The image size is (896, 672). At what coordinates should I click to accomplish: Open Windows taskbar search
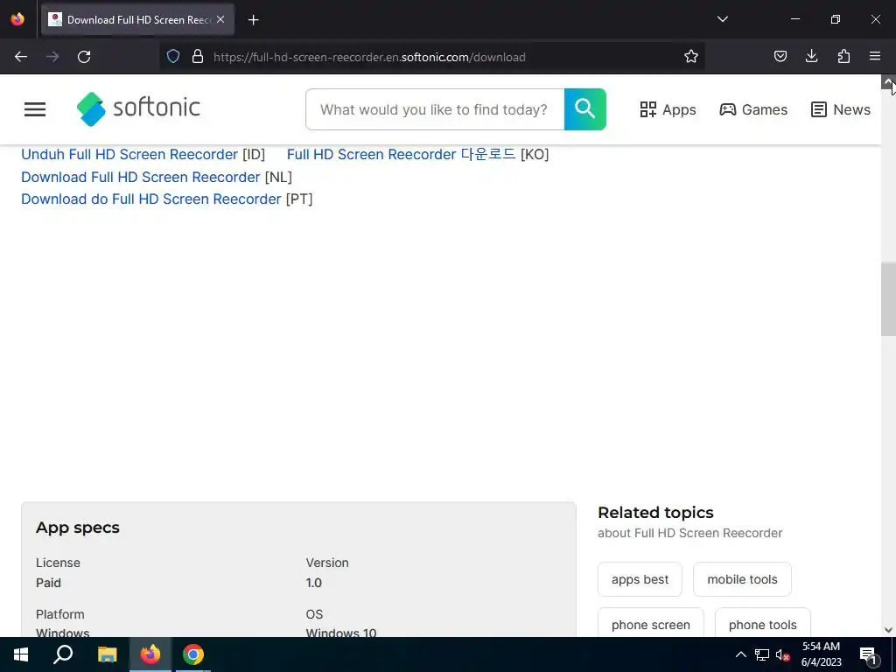point(63,654)
